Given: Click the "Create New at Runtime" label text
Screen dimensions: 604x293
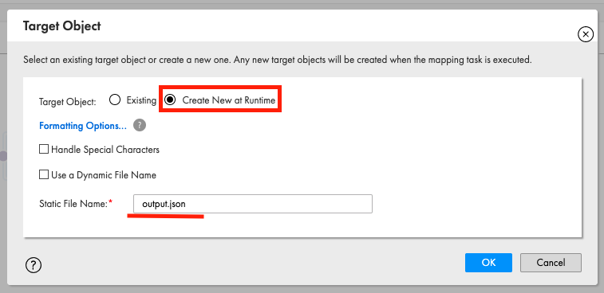Looking at the screenshot, I should point(229,100).
